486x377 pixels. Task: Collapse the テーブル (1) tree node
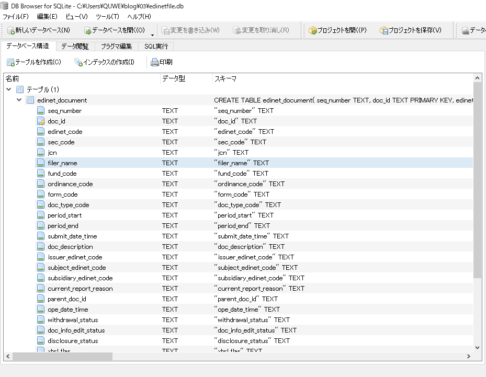[9, 89]
